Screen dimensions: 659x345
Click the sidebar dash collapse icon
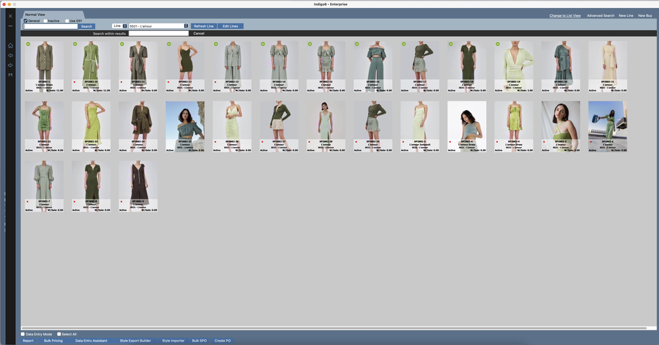pos(11,26)
